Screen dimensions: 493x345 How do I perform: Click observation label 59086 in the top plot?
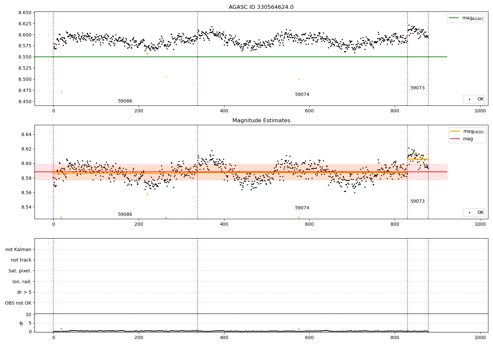pyautogui.click(x=125, y=101)
